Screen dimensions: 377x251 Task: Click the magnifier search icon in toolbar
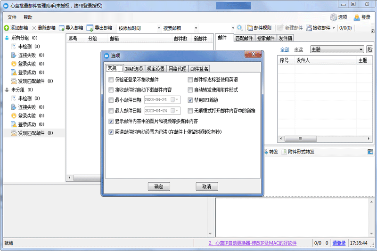240,28
